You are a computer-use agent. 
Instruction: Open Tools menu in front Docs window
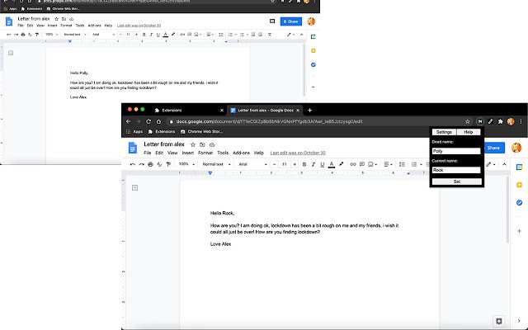(223, 153)
